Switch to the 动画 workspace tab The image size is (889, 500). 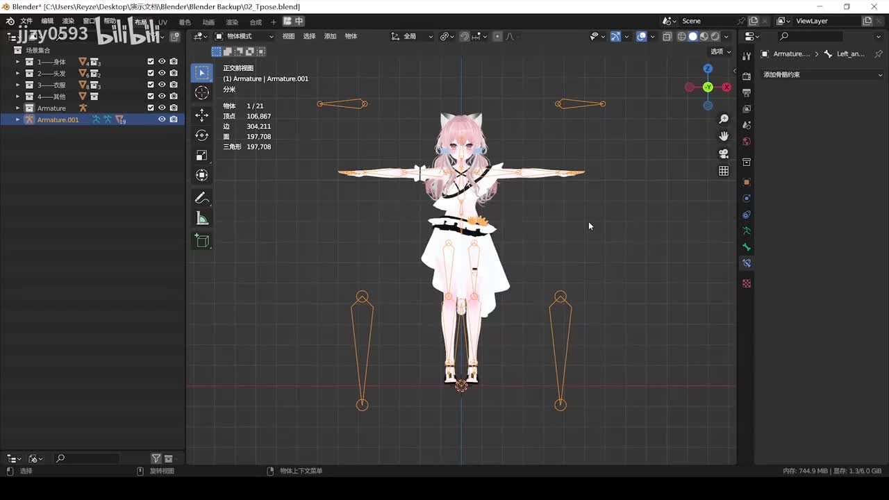coord(208,22)
